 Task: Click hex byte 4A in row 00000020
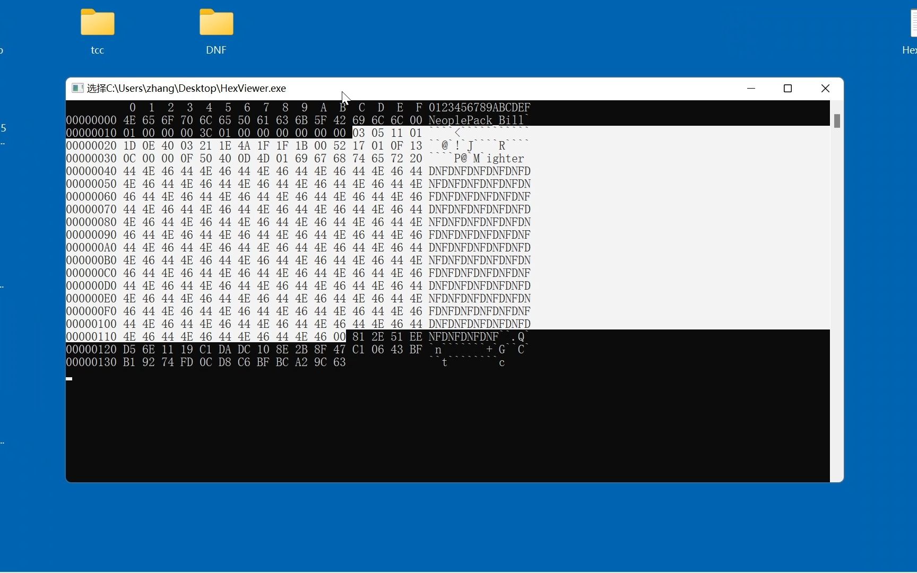click(x=244, y=146)
